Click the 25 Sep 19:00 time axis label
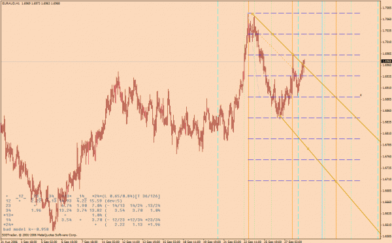 click(x=272, y=242)
